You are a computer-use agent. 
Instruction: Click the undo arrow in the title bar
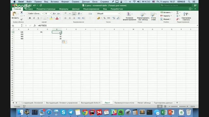coord(35,5)
